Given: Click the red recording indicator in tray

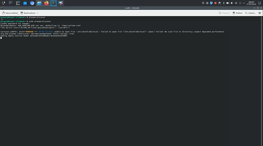Looking at the screenshot, I should tap(215, 3).
